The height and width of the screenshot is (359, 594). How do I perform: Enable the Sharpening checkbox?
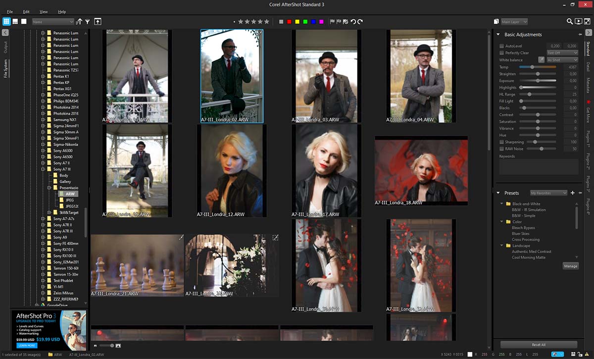501,142
